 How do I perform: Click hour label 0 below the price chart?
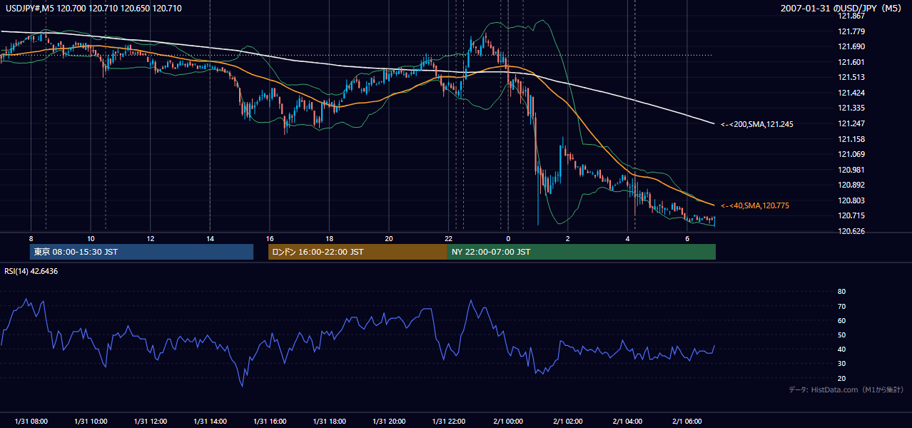[508, 238]
